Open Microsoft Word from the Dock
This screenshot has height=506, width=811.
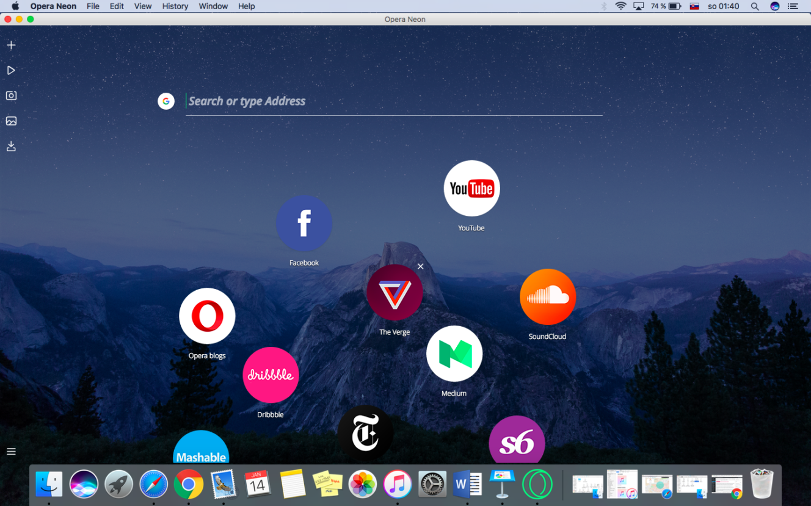467,485
